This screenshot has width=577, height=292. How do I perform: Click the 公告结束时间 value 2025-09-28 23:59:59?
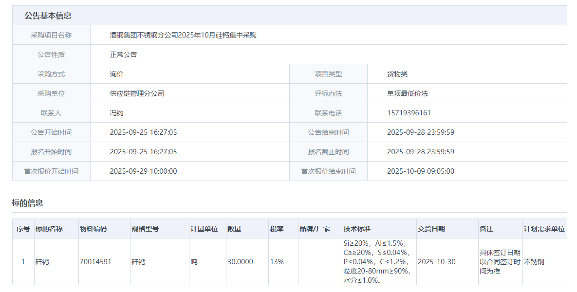pos(420,132)
